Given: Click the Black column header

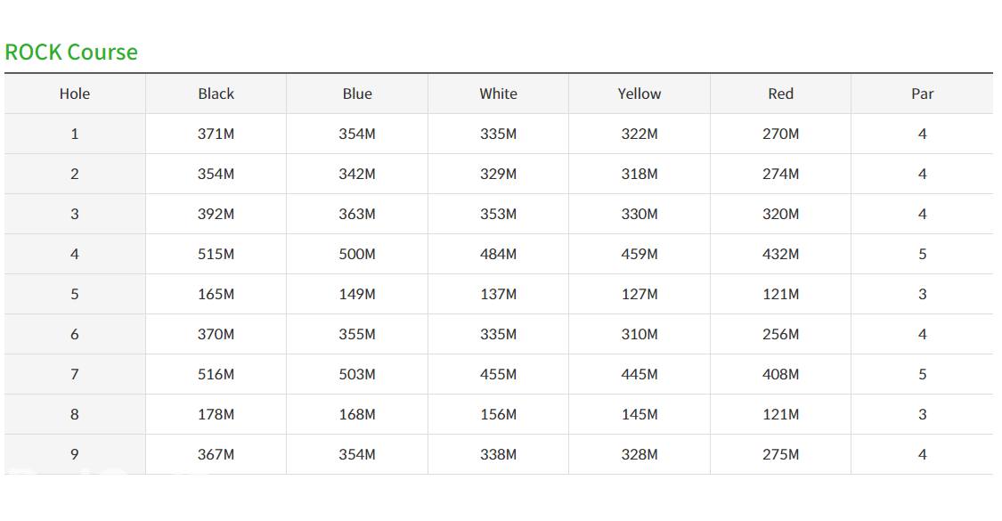Looking at the screenshot, I should 216,94.
